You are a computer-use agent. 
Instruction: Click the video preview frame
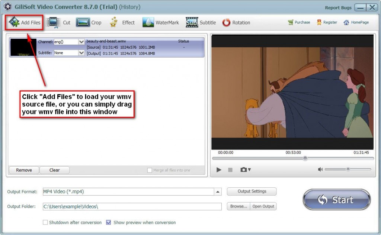click(x=292, y=92)
